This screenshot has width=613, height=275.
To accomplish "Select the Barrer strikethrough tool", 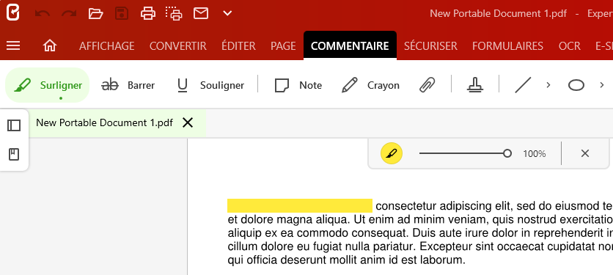I will [x=128, y=85].
